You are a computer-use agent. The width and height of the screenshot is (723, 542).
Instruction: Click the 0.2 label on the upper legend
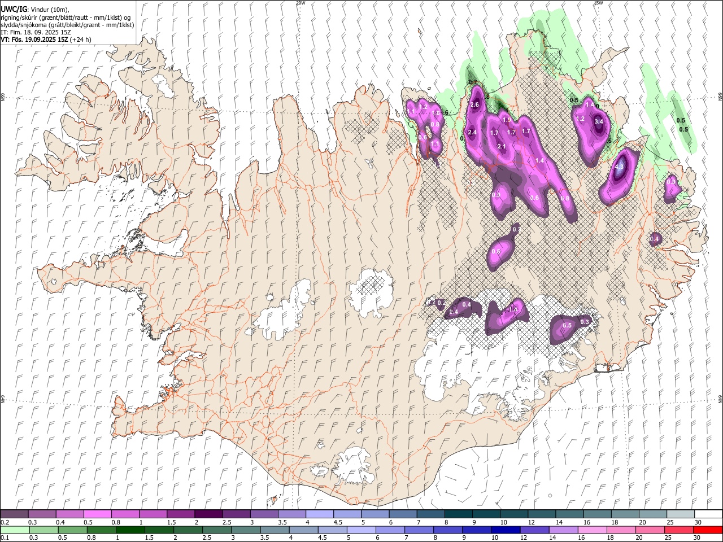click(x=5, y=522)
